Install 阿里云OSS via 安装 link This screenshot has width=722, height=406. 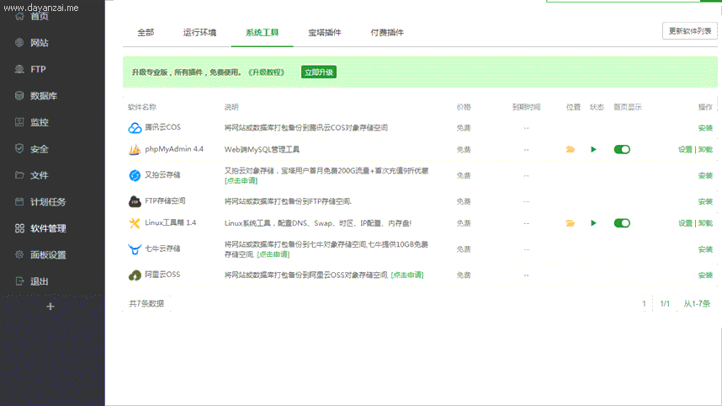(705, 275)
